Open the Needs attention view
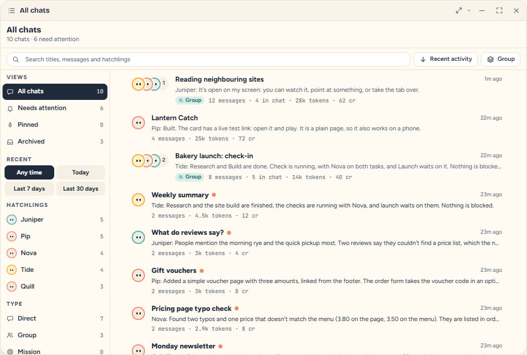This screenshot has width=527, height=355. tap(55, 108)
